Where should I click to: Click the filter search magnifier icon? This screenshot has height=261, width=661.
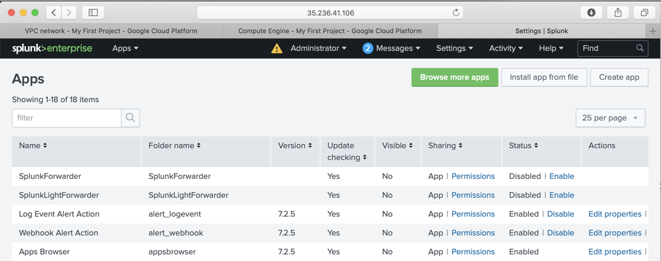click(x=131, y=118)
